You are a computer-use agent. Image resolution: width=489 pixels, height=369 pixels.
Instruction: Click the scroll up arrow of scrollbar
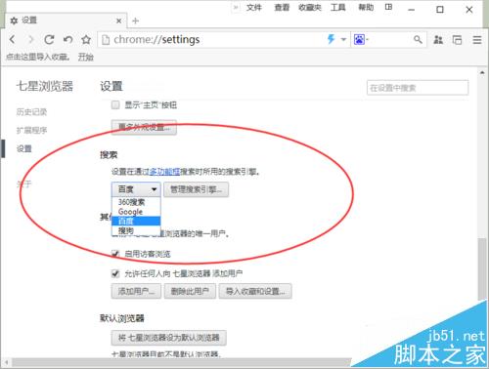click(482, 72)
